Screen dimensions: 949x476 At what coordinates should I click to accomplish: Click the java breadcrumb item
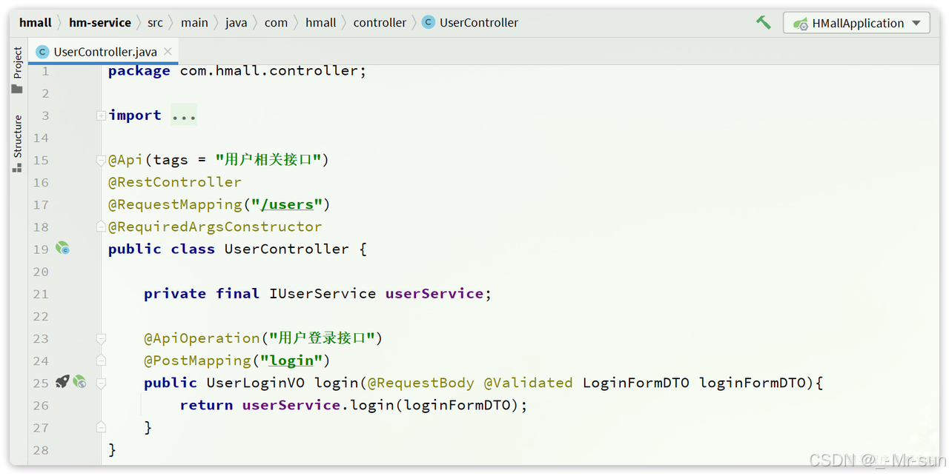(237, 23)
